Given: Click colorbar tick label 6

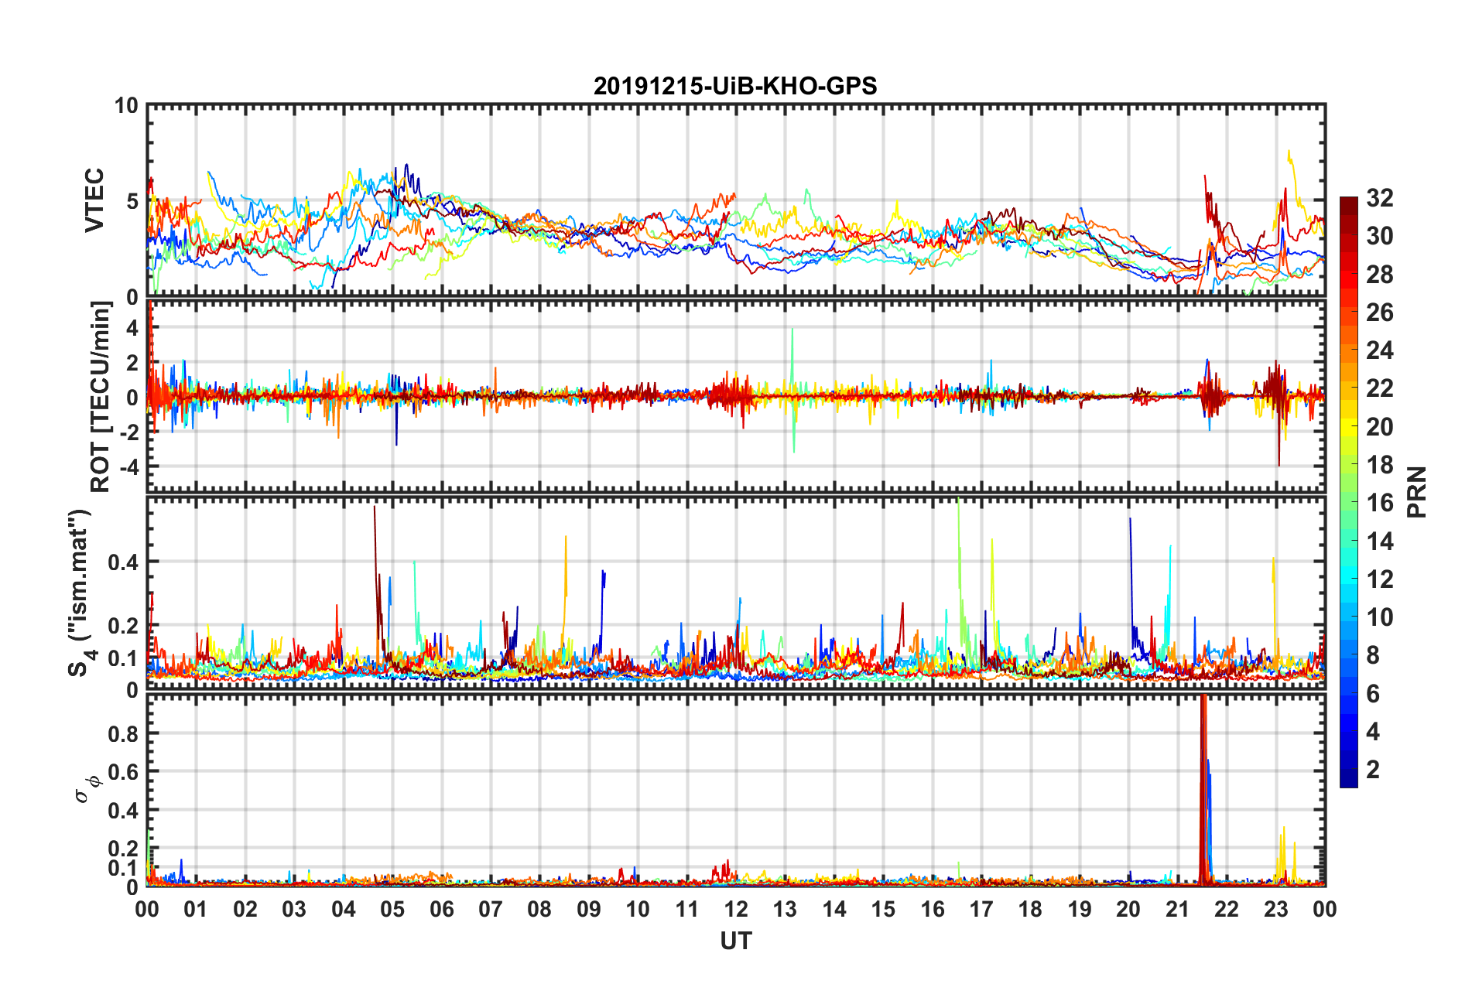Looking at the screenshot, I should click(x=1373, y=694).
